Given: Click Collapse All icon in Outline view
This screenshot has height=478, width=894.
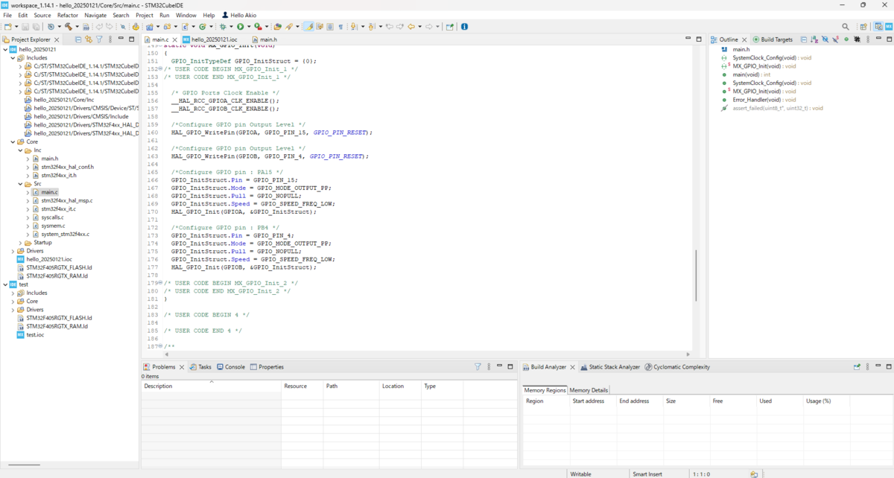Looking at the screenshot, I should click(x=803, y=39).
